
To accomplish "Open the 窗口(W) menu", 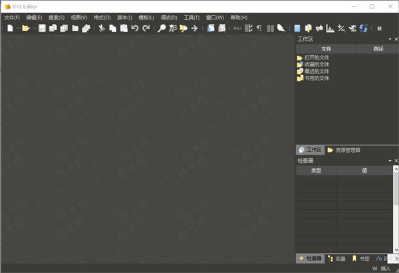I will (x=215, y=17).
